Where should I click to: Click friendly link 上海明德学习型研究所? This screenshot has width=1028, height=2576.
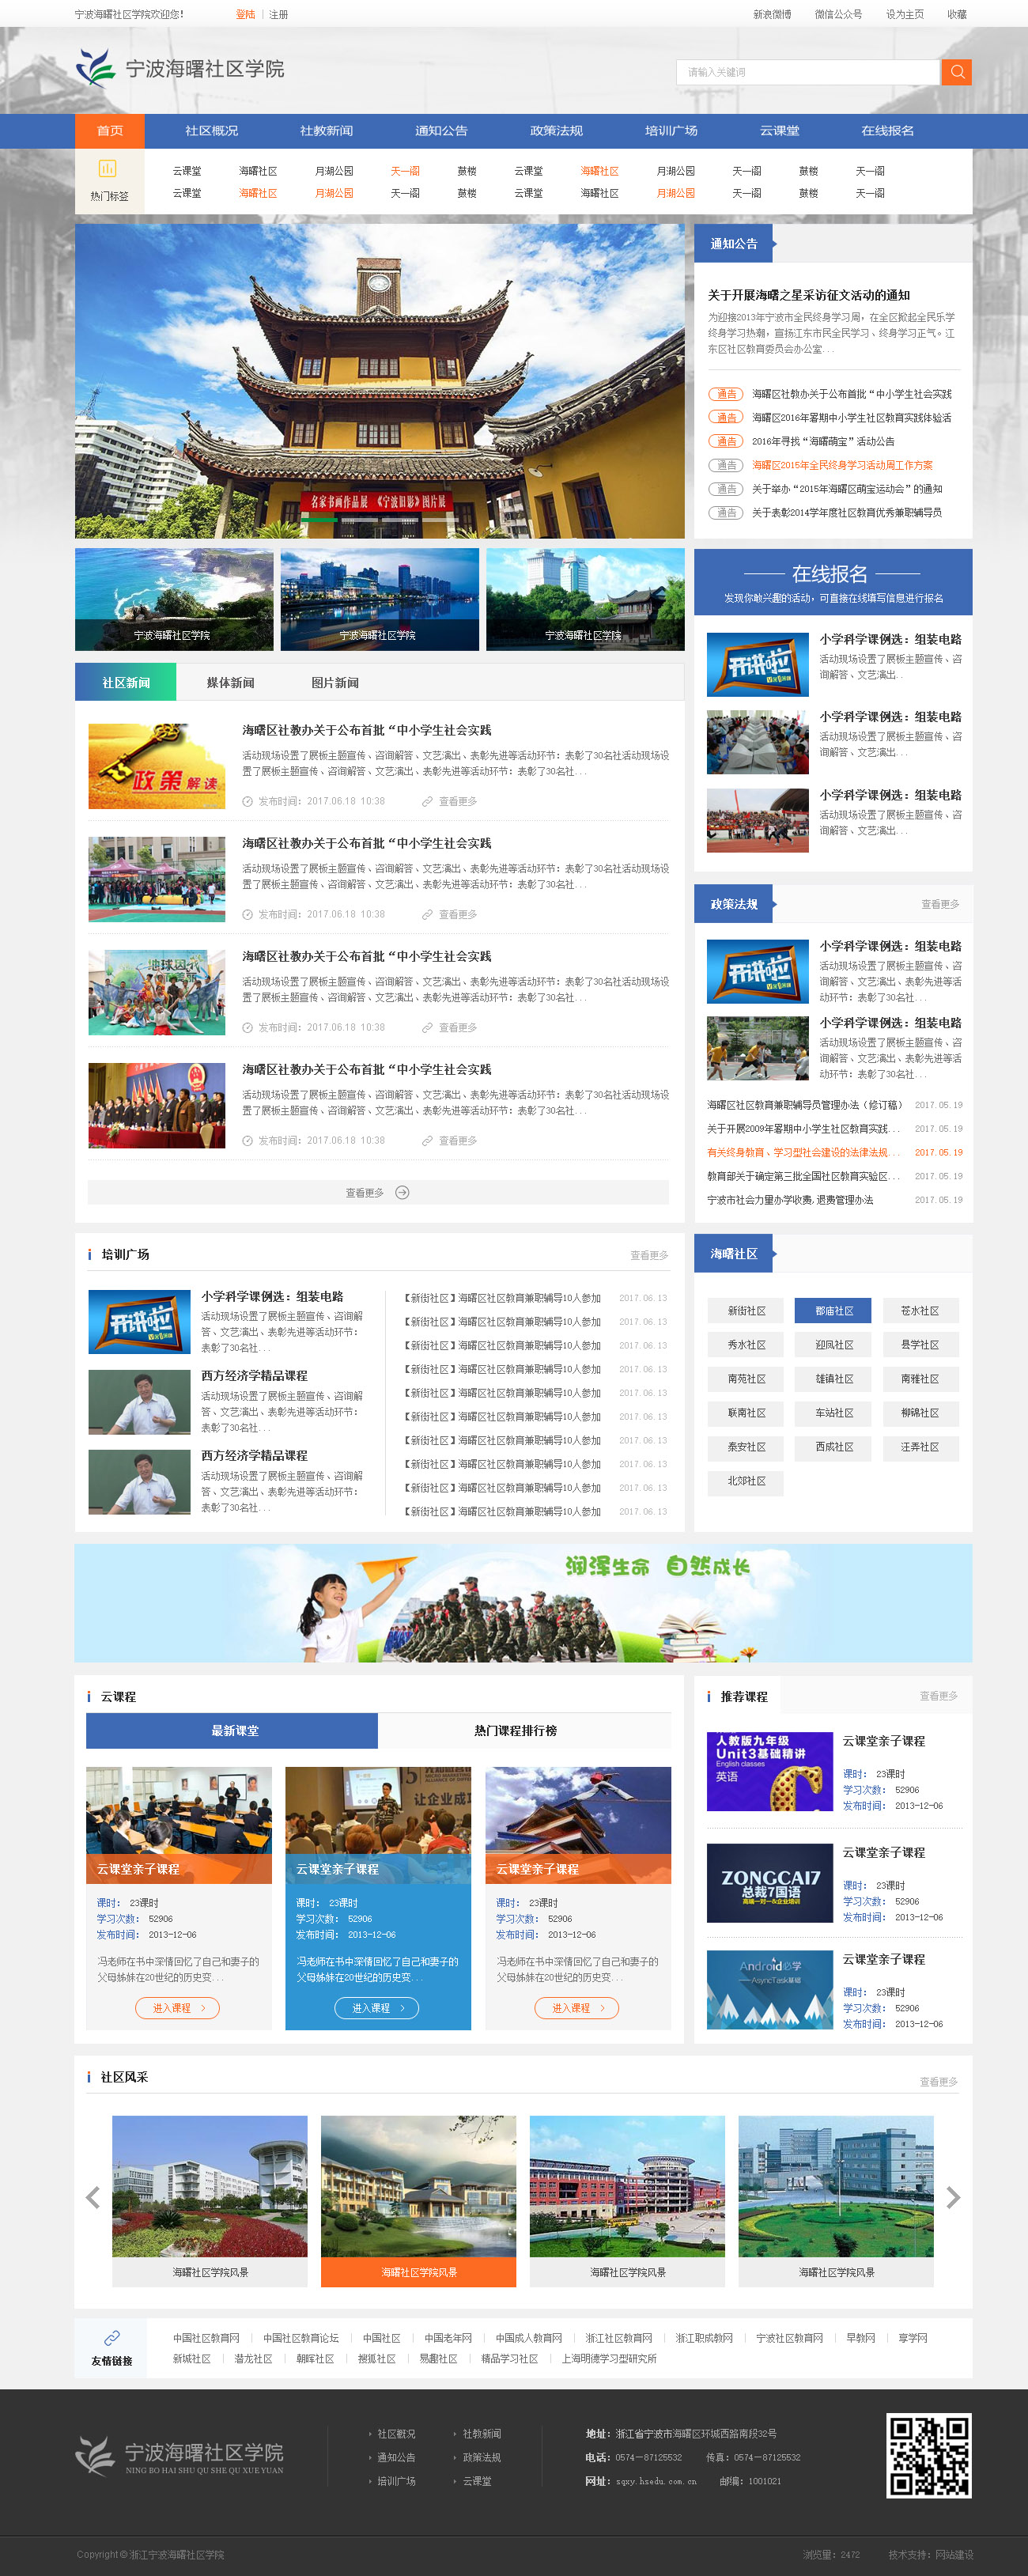[609, 2358]
